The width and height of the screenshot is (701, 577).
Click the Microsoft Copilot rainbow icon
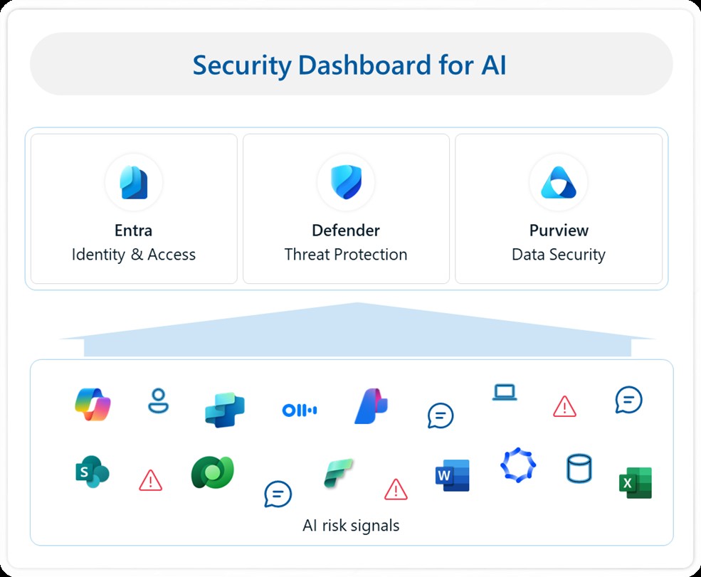pyautogui.click(x=93, y=404)
